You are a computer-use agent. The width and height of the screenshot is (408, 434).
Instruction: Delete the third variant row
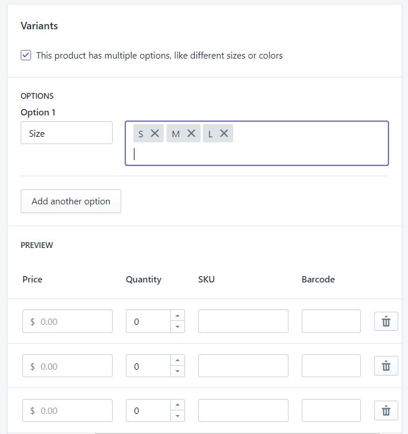tap(386, 410)
